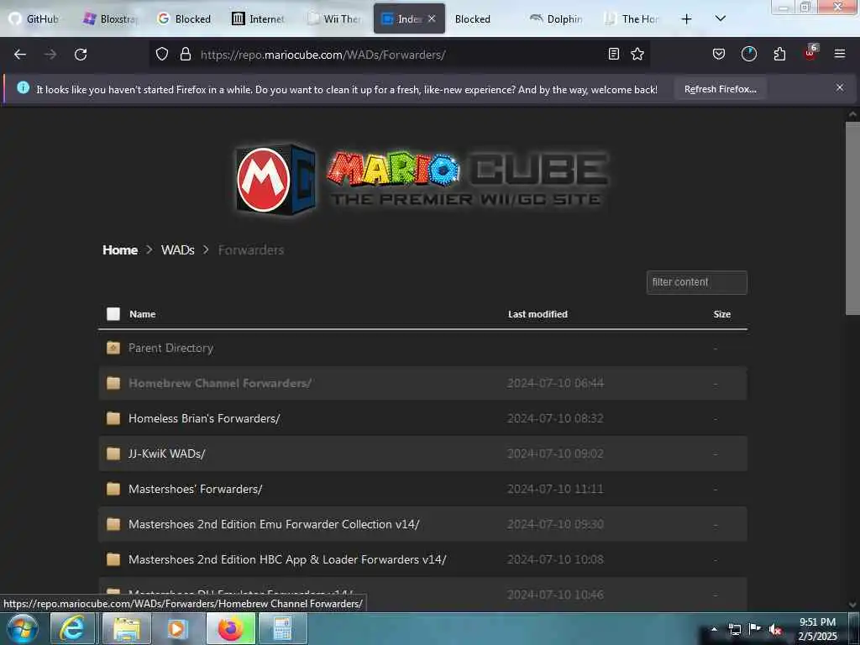Toggle the select-all checkbox beside Name
Screen dimensions: 860x645
pyautogui.click(x=113, y=314)
